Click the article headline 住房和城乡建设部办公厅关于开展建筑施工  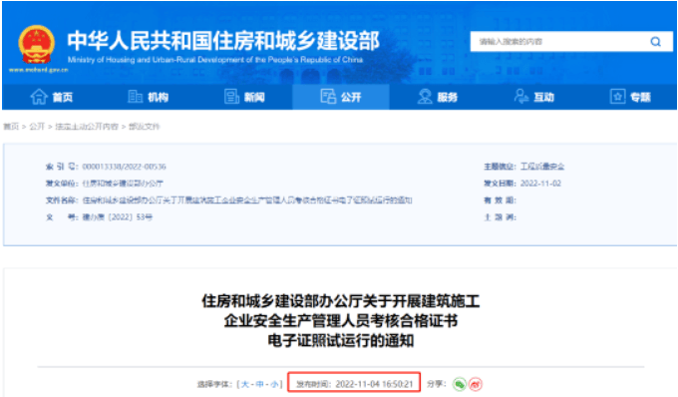click(x=341, y=301)
